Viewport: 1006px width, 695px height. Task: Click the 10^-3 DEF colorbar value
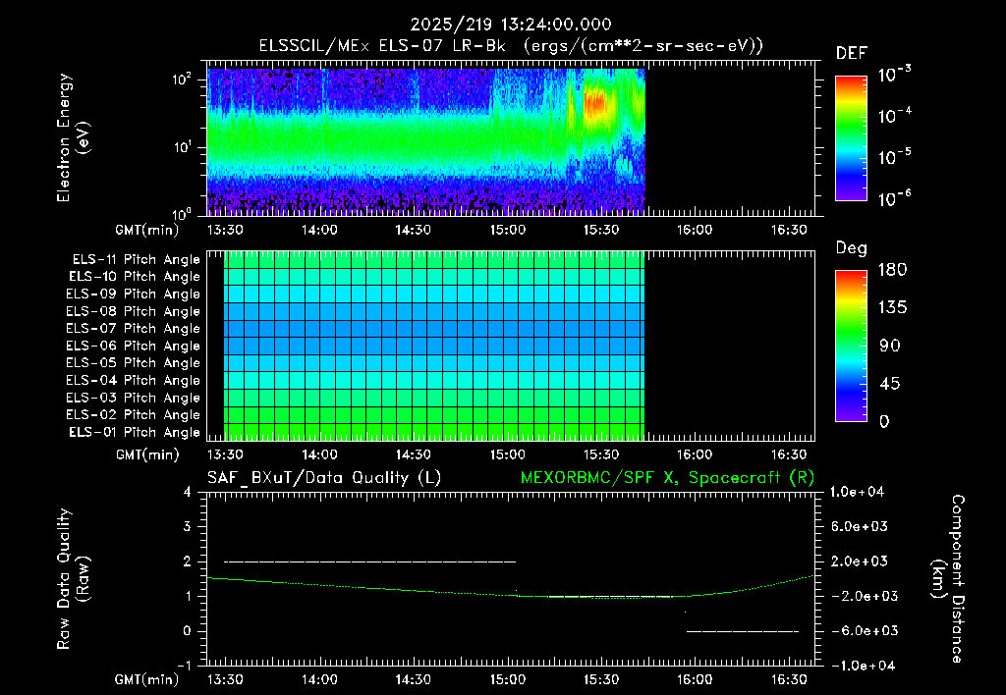[894, 74]
